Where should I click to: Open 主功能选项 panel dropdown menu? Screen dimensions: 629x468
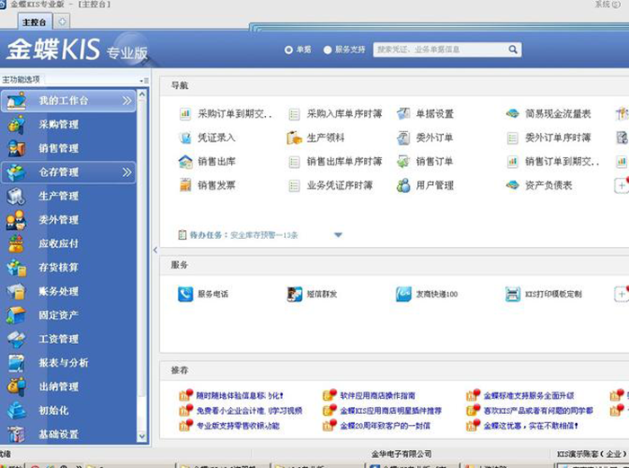145,81
